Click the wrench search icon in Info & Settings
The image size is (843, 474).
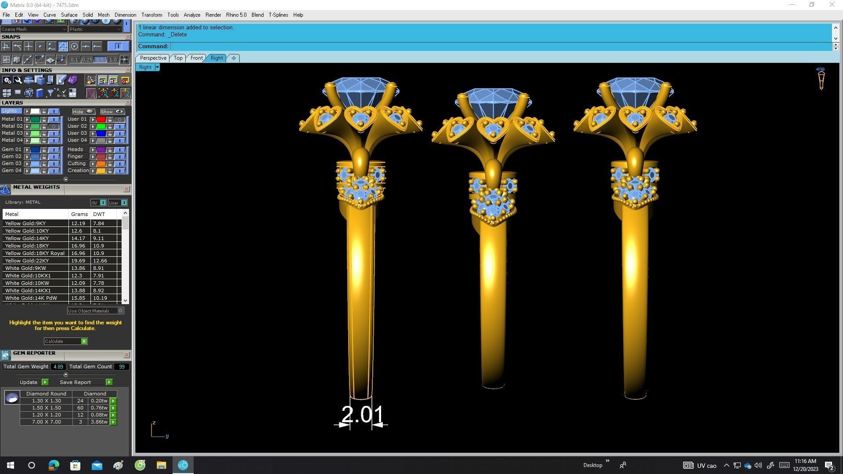point(18,80)
